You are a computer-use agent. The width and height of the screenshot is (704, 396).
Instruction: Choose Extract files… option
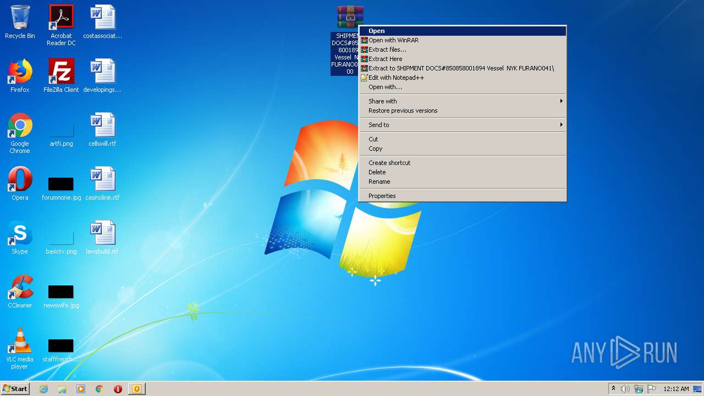[x=462, y=50]
